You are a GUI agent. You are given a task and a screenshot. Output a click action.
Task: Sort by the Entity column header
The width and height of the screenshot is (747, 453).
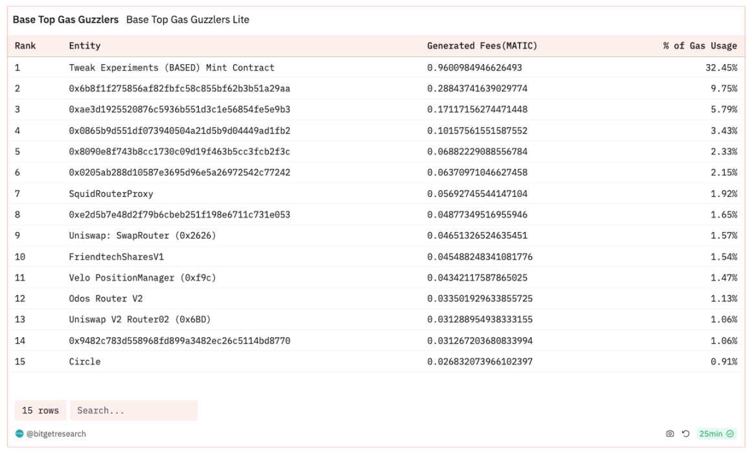pos(85,46)
